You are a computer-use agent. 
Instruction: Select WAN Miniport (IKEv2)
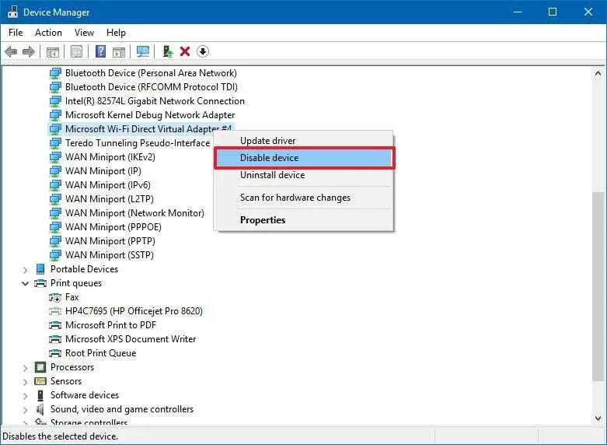[110, 157]
